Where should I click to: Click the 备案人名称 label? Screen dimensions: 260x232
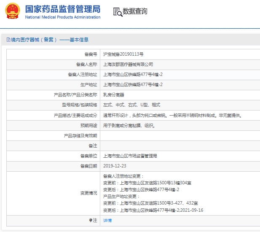tap(86, 65)
